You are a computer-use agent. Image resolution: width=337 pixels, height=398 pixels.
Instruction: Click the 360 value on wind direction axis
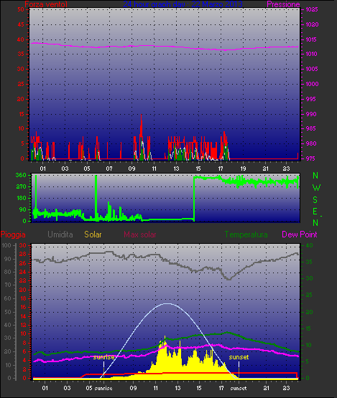pyautogui.click(x=21, y=175)
